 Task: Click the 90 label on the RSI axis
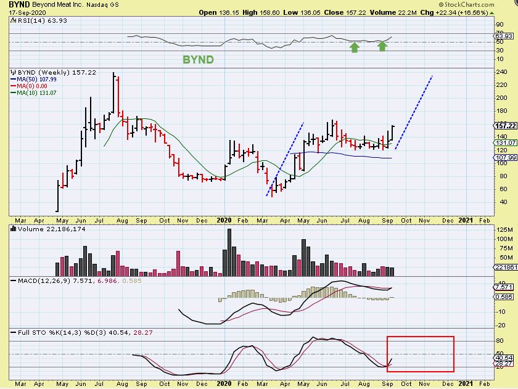click(x=500, y=25)
